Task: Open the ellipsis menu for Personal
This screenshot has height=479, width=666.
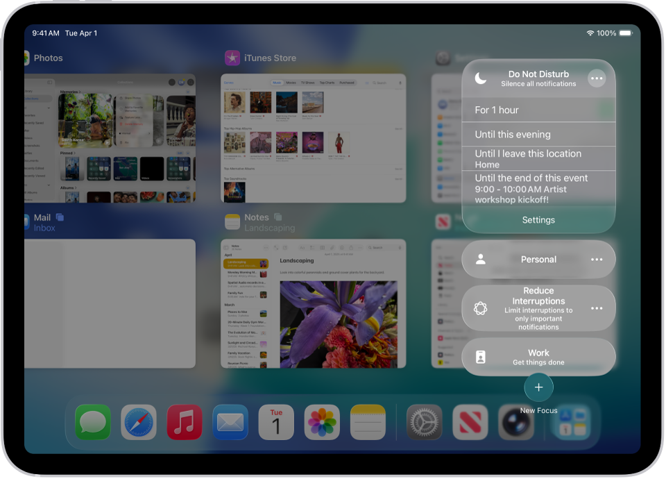Action: click(x=597, y=260)
